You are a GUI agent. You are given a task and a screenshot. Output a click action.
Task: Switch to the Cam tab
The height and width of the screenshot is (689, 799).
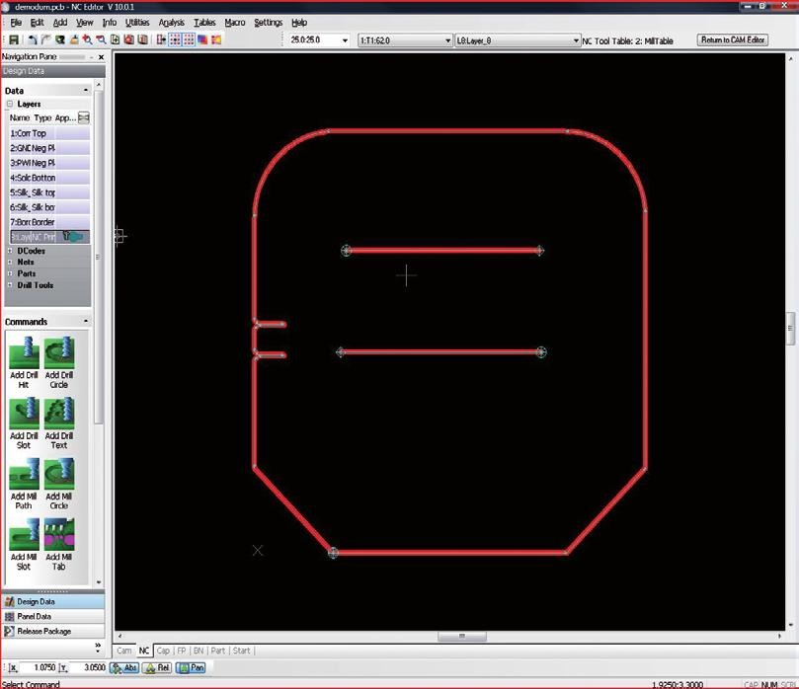coord(123,651)
